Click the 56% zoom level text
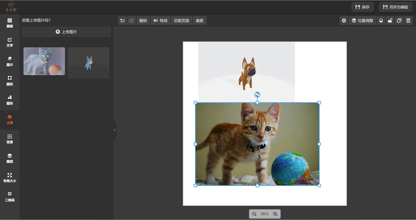The width and height of the screenshot is (416, 220). click(264, 214)
